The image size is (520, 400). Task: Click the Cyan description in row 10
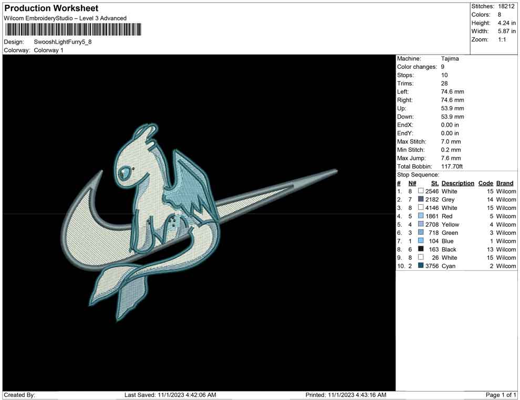point(449,266)
